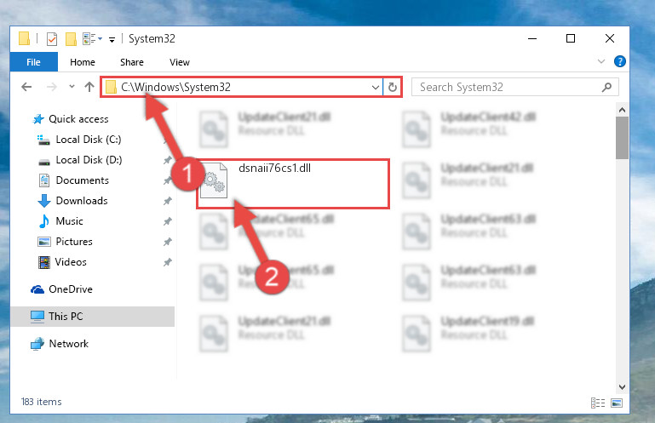Click the vertical scrollbar thumb
The width and height of the screenshot is (655, 423).
[622, 138]
